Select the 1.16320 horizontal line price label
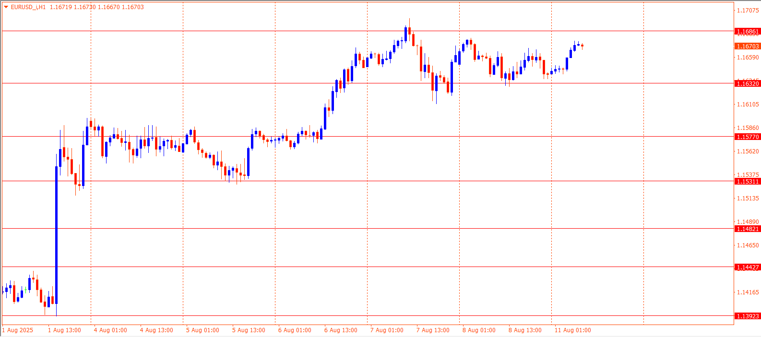This screenshot has height=337, width=761. click(x=748, y=83)
